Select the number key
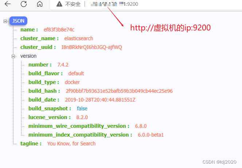 point(40,65)
